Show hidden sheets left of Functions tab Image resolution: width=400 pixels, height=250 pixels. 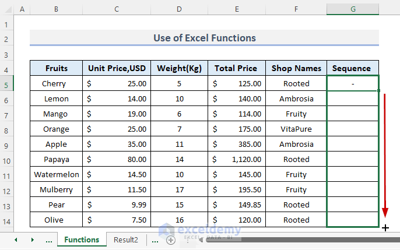[48, 240]
